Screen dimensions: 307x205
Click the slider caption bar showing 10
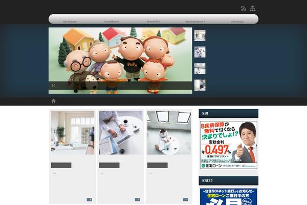click(x=120, y=86)
